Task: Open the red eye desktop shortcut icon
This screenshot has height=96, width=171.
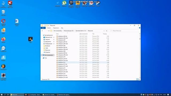Action: [10, 4]
